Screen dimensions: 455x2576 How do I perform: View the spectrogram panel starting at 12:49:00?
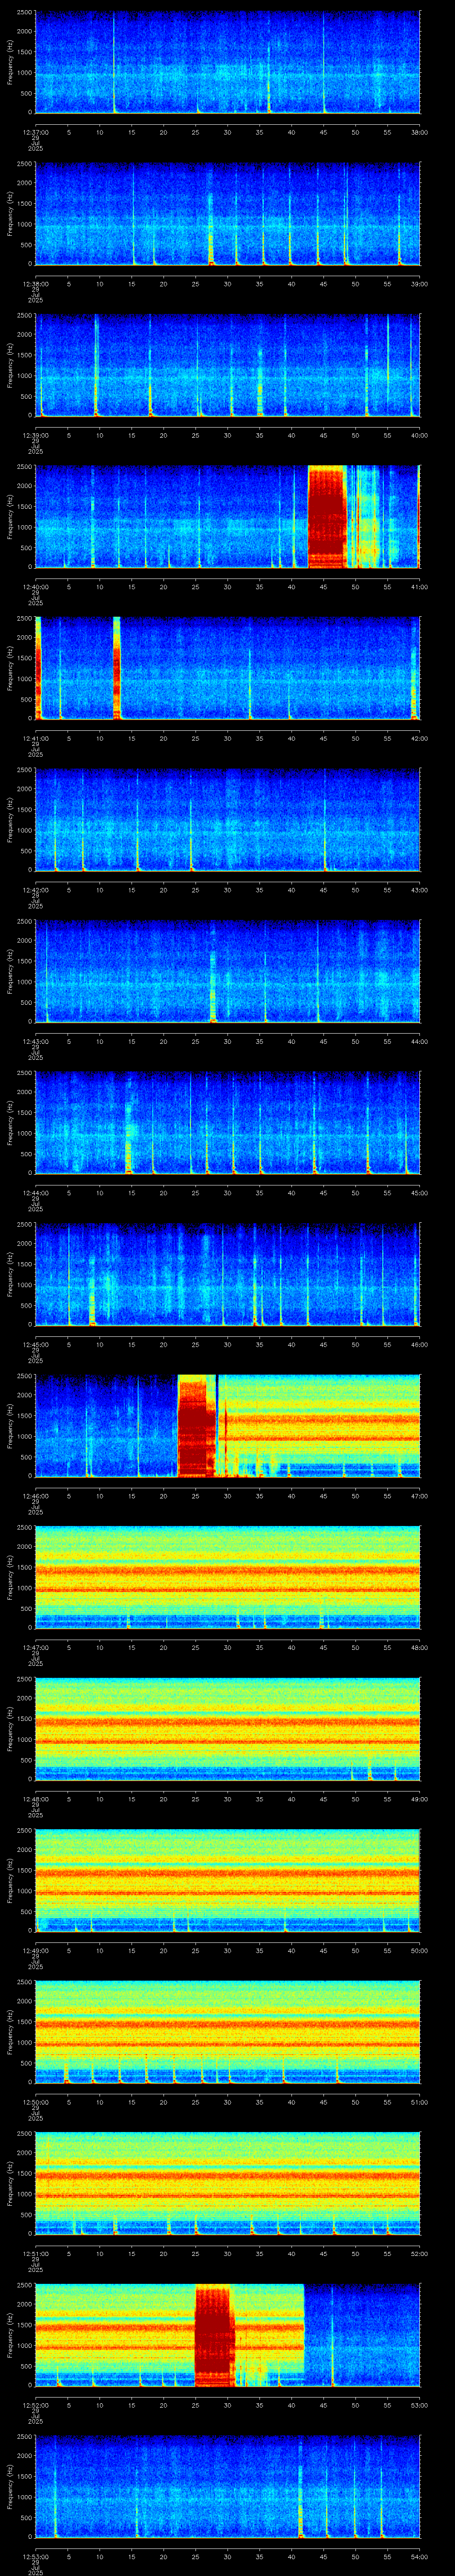point(228,1880)
